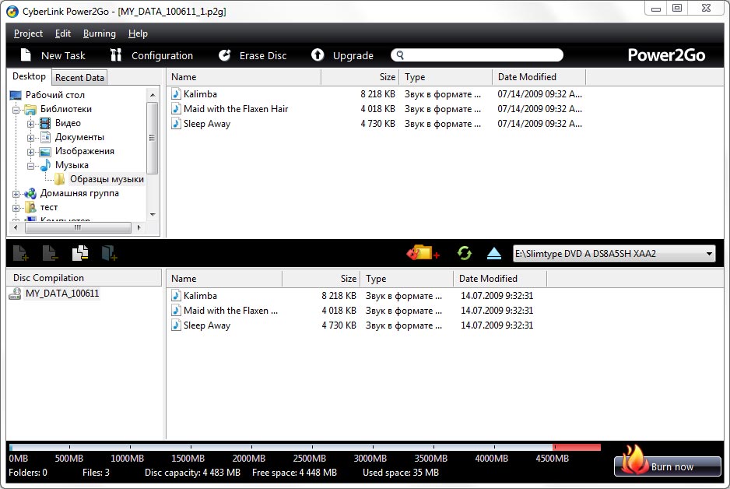730x489 pixels.
Task: Click the remove all files icon
Action: (x=80, y=253)
